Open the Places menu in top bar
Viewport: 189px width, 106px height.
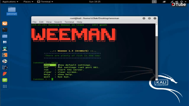(x=28, y=2)
